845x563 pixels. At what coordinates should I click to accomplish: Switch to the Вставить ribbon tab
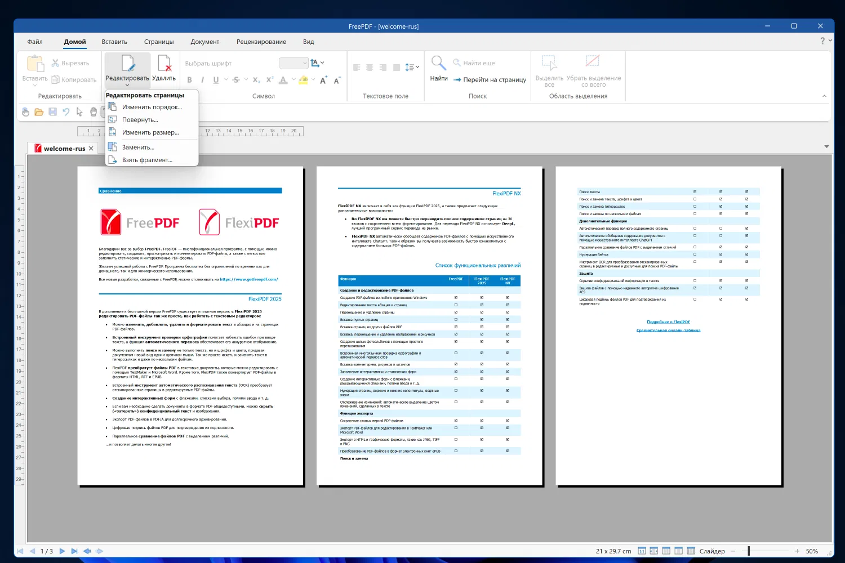[114, 42]
